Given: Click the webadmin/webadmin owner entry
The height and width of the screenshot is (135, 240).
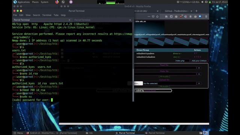Looking at the screenshot, I should tap(146, 57).
